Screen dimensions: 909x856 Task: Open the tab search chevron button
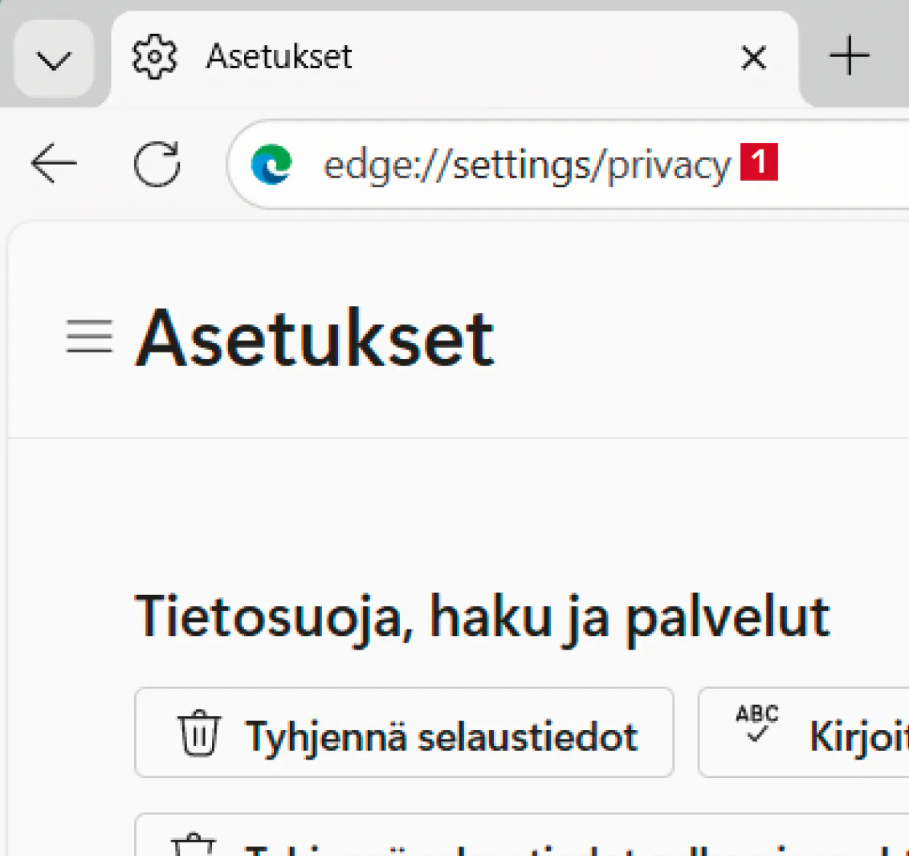[54, 59]
